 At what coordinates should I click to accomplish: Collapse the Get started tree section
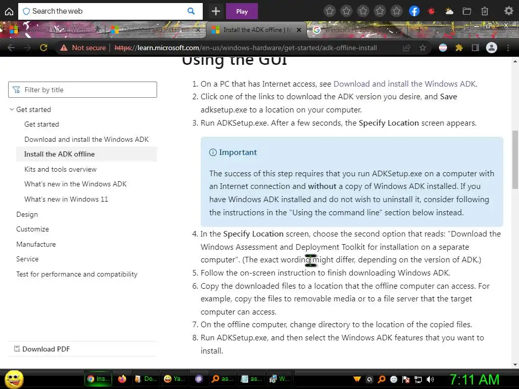pyautogui.click(x=12, y=109)
